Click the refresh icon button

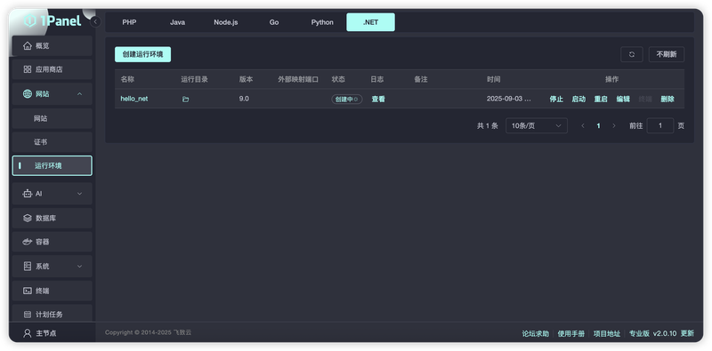tap(632, 54)
